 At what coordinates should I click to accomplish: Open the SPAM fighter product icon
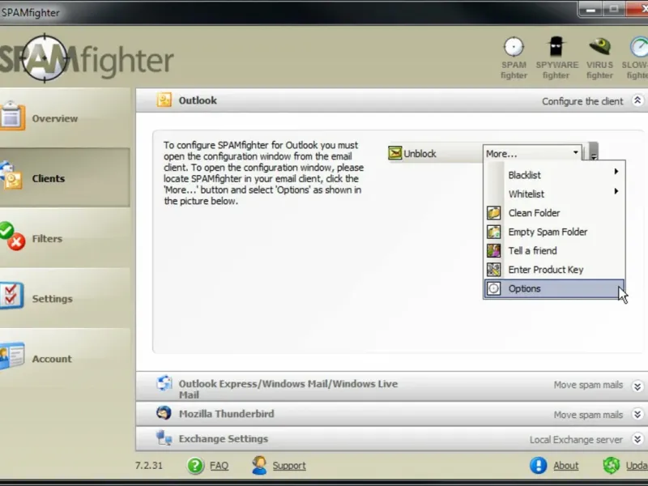(514, 57)
